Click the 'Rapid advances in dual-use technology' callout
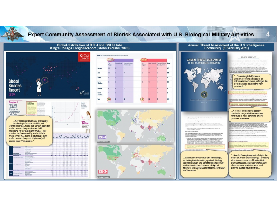The width and height of the screenshot is (277, 207). point(204,164)
